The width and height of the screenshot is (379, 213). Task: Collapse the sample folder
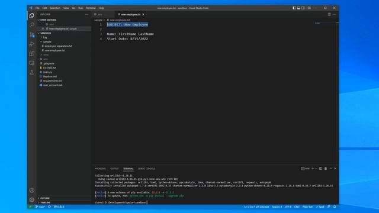point(47,42)
